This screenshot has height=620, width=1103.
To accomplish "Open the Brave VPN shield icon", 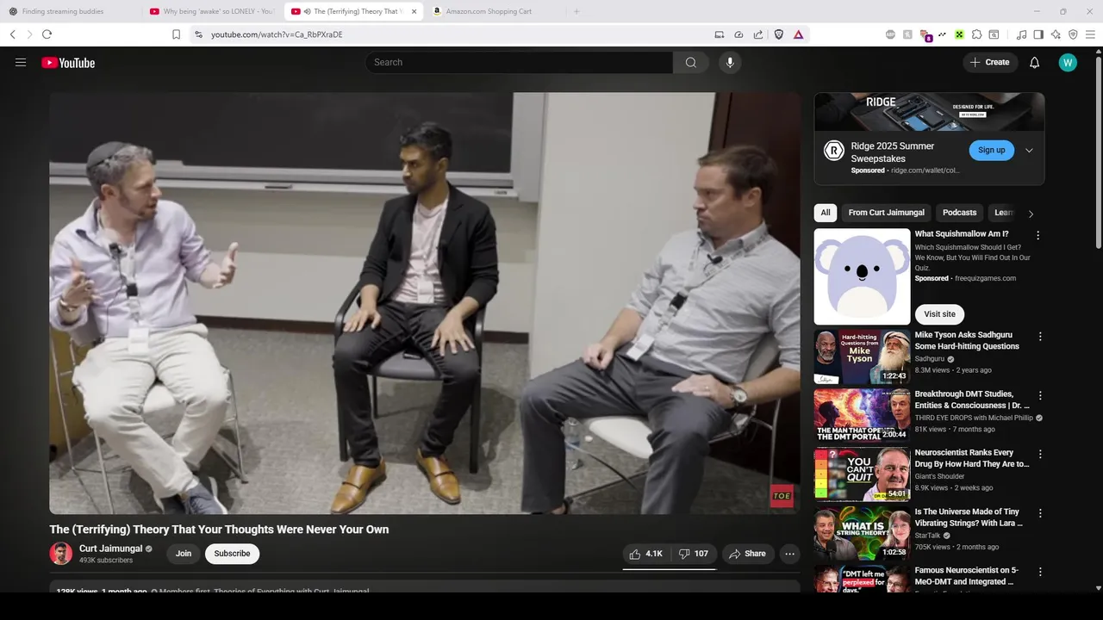I will [1073, 34].
